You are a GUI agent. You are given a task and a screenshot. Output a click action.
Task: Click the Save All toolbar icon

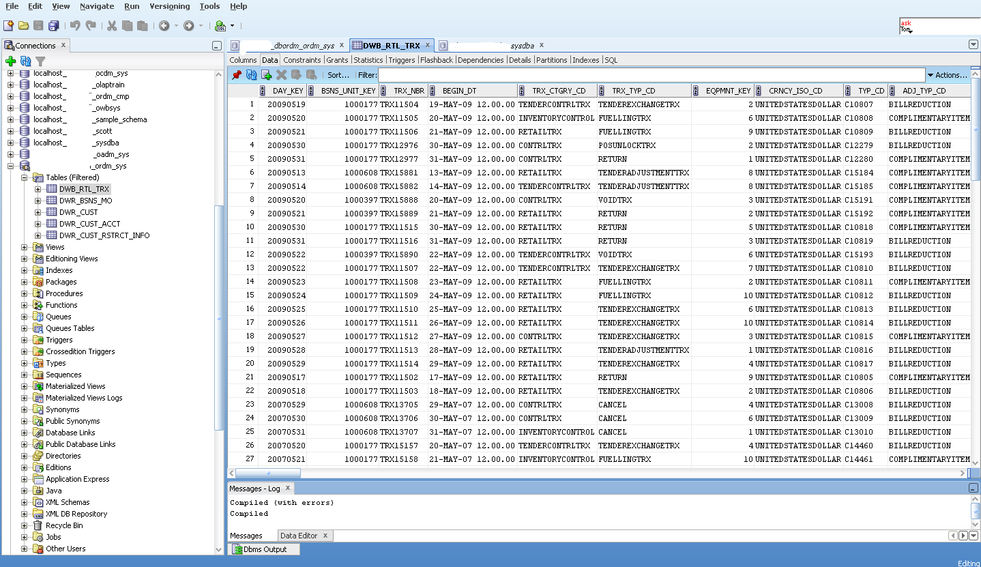click(53, 26)
